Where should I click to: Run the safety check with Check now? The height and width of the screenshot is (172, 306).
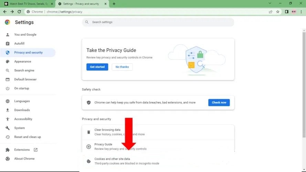point(219,103)
